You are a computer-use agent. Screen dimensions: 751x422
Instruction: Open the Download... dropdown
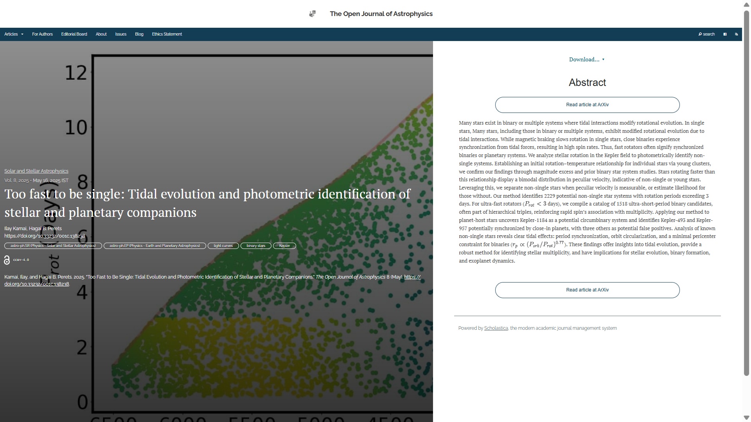pyautogui.click(x=586, y=60)
